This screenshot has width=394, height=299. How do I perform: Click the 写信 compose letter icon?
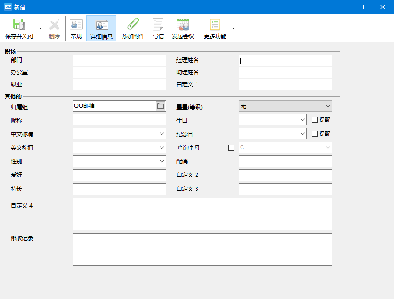158,24
